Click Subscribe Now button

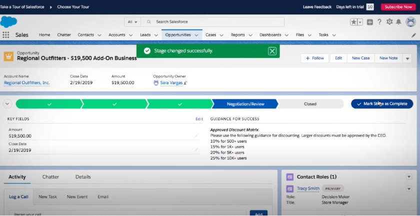click(x=398, y=7)
